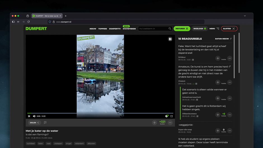This screenshot has height=148, width=263.
Task: Play the video
Action: click(x=29, y=116)
